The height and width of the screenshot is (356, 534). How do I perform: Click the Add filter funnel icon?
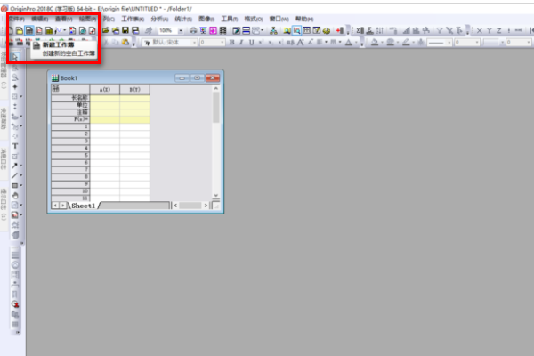coord(440,31)
